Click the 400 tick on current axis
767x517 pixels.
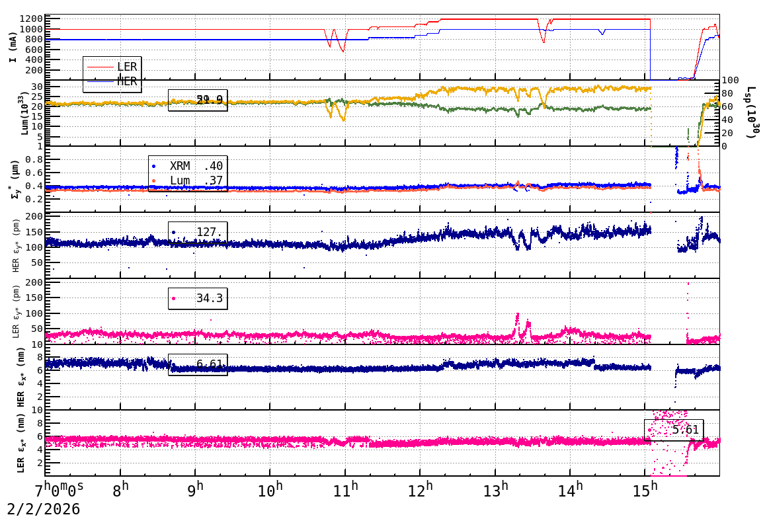(35, 60)
